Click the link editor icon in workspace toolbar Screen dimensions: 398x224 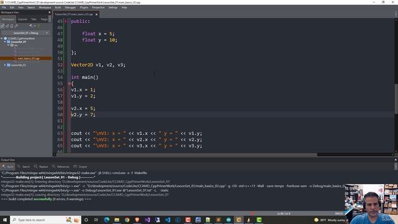pos(2,26)
